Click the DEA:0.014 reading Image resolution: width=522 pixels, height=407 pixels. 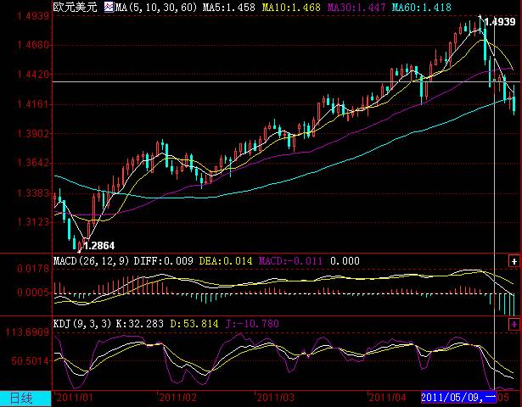point(226,261)
